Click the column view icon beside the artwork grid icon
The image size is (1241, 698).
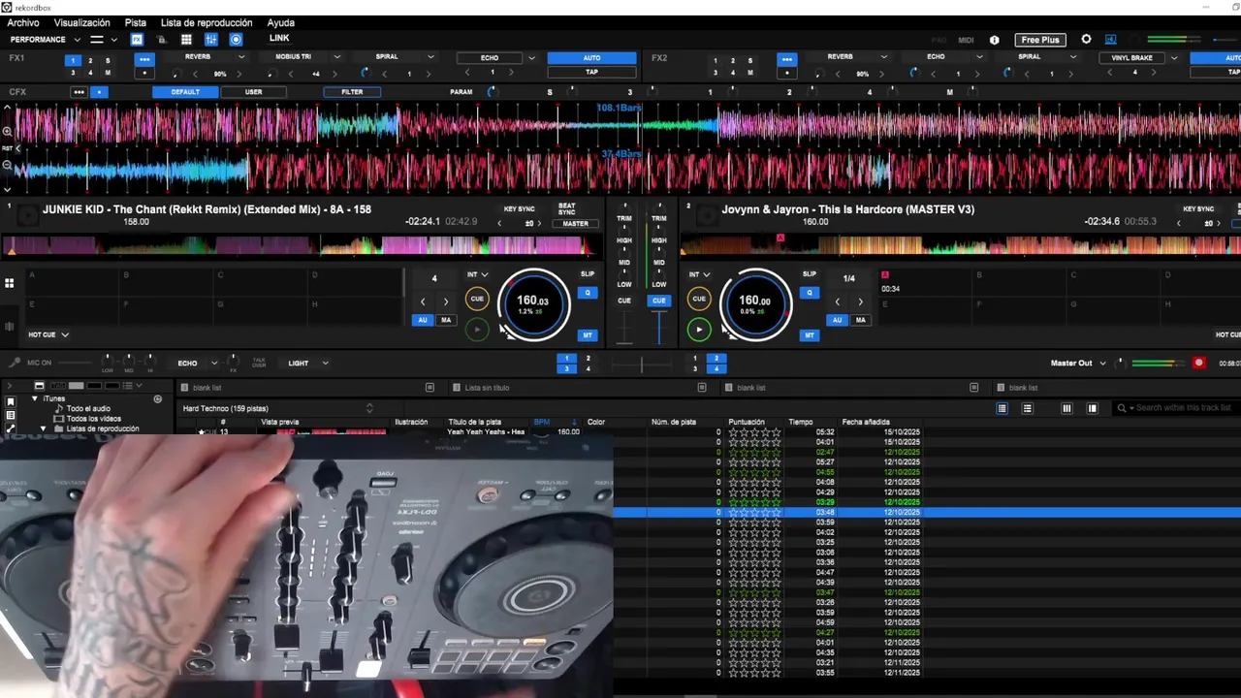pyautogui.click(x=1066, y=408)
